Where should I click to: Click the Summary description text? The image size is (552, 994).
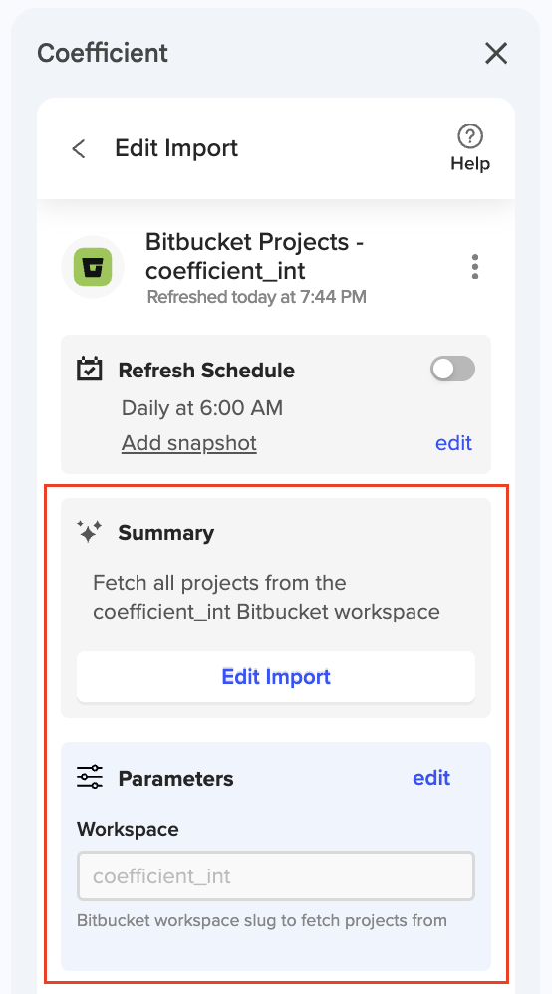(266, 598)
